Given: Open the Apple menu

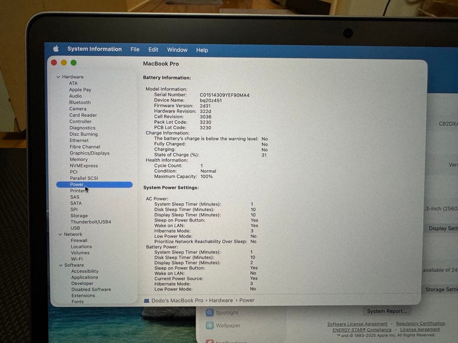Looking at the screenshot, I should click(56, 49).
